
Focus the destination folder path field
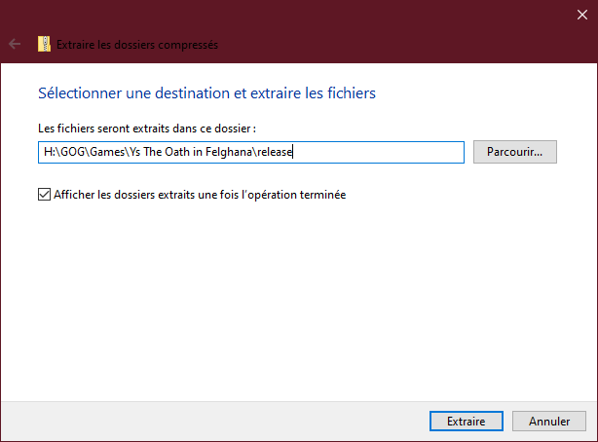coord(380,153)
